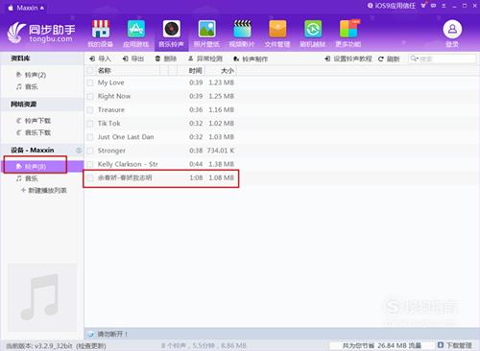Tick checkbox for Stronger
480x351 pixels.
click(90, 151)
